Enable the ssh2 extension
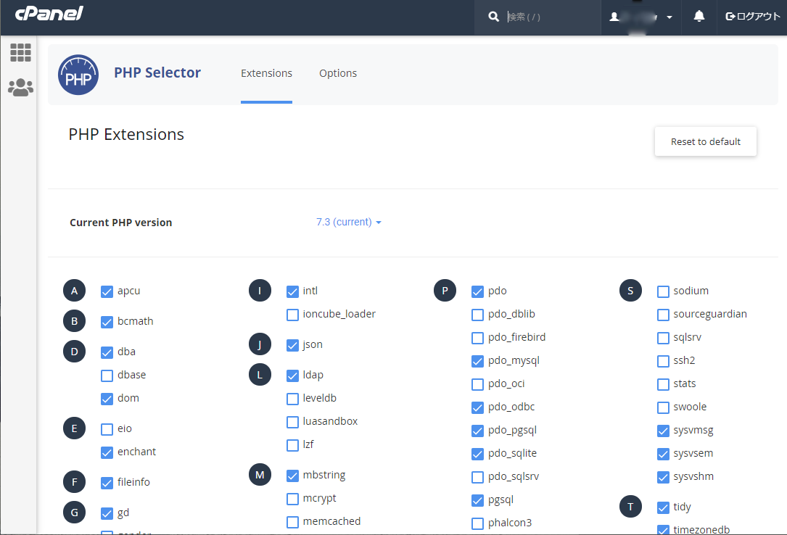Viewport: 787px width, 535px height. (x=663, y=361)
